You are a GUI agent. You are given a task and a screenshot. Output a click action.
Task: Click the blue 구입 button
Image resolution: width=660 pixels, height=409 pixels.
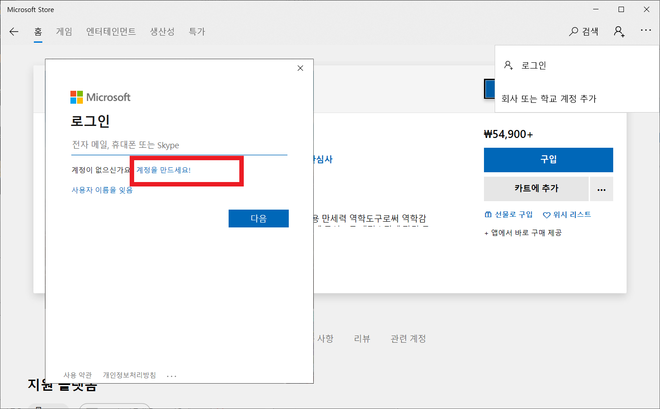pos(549,160)
